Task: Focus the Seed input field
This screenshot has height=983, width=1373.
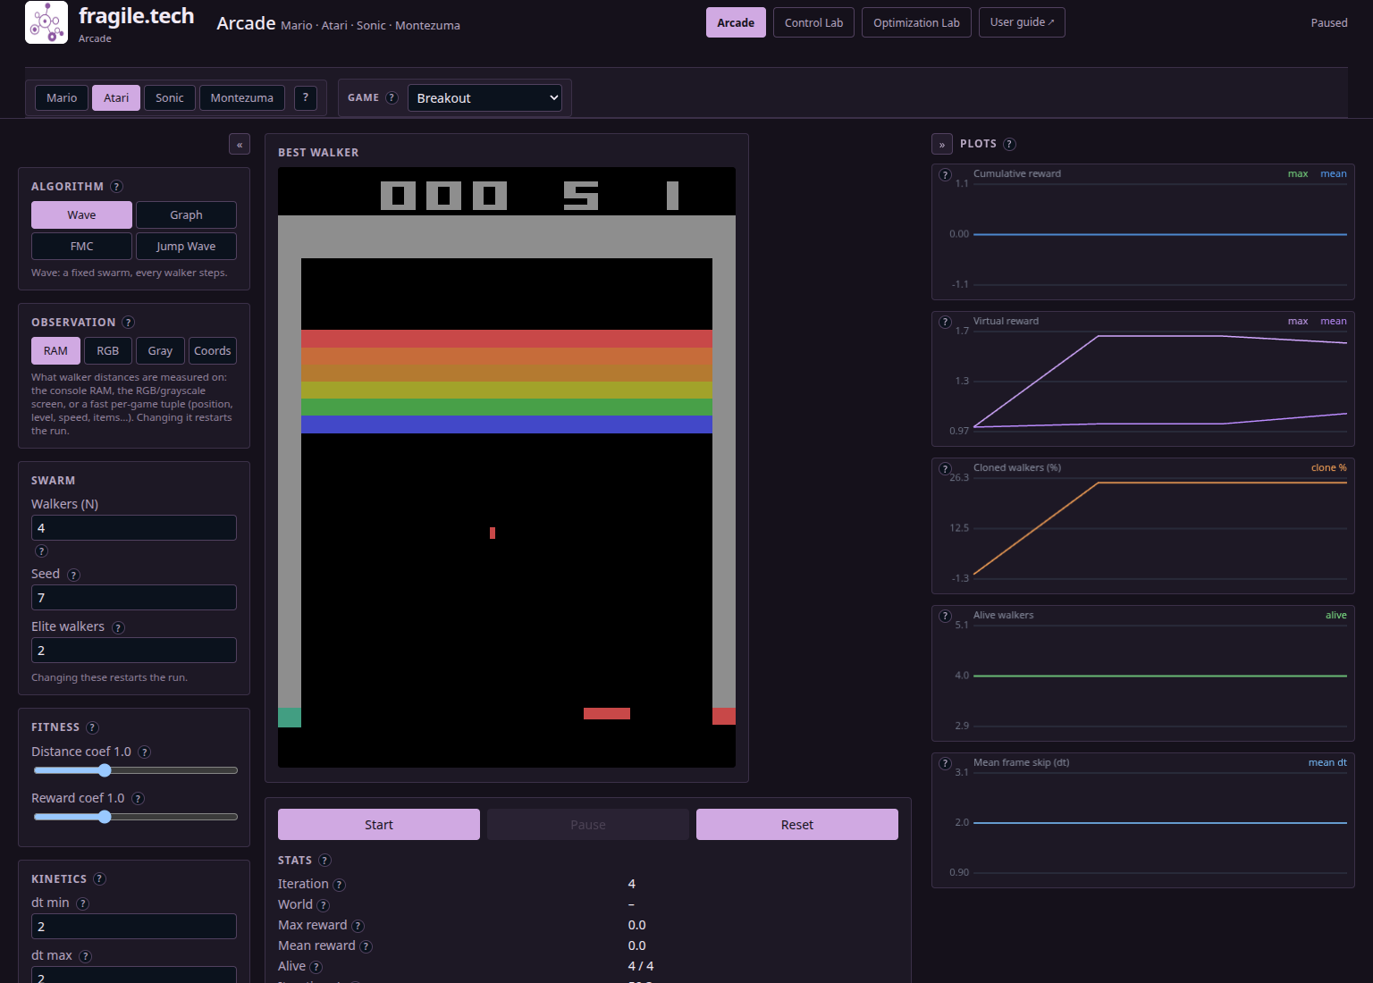Action: click(x=134, y=597)
